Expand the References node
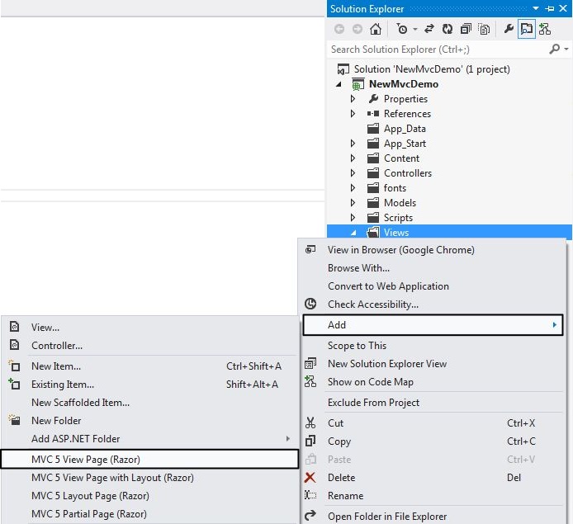 pyautogui.click(x=353, y=114)
